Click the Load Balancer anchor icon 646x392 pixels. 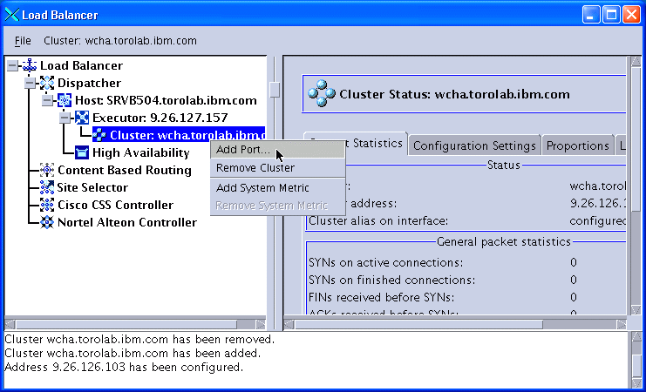click(30, 65)
